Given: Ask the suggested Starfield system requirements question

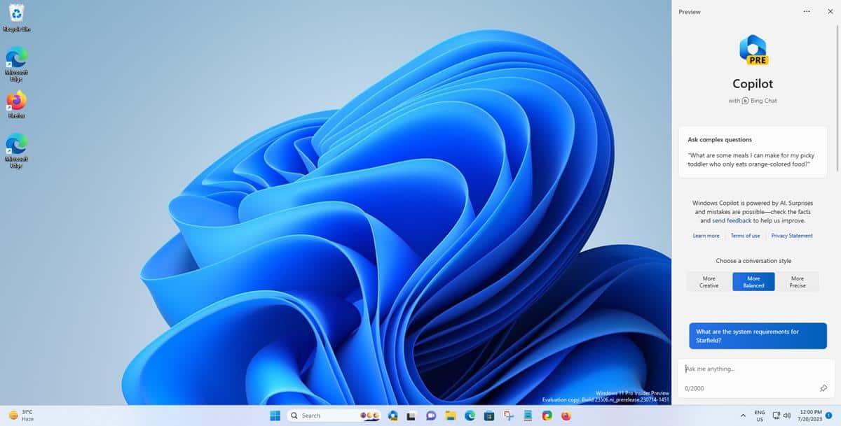Looking at the screenshot, I should click(757, 335).
